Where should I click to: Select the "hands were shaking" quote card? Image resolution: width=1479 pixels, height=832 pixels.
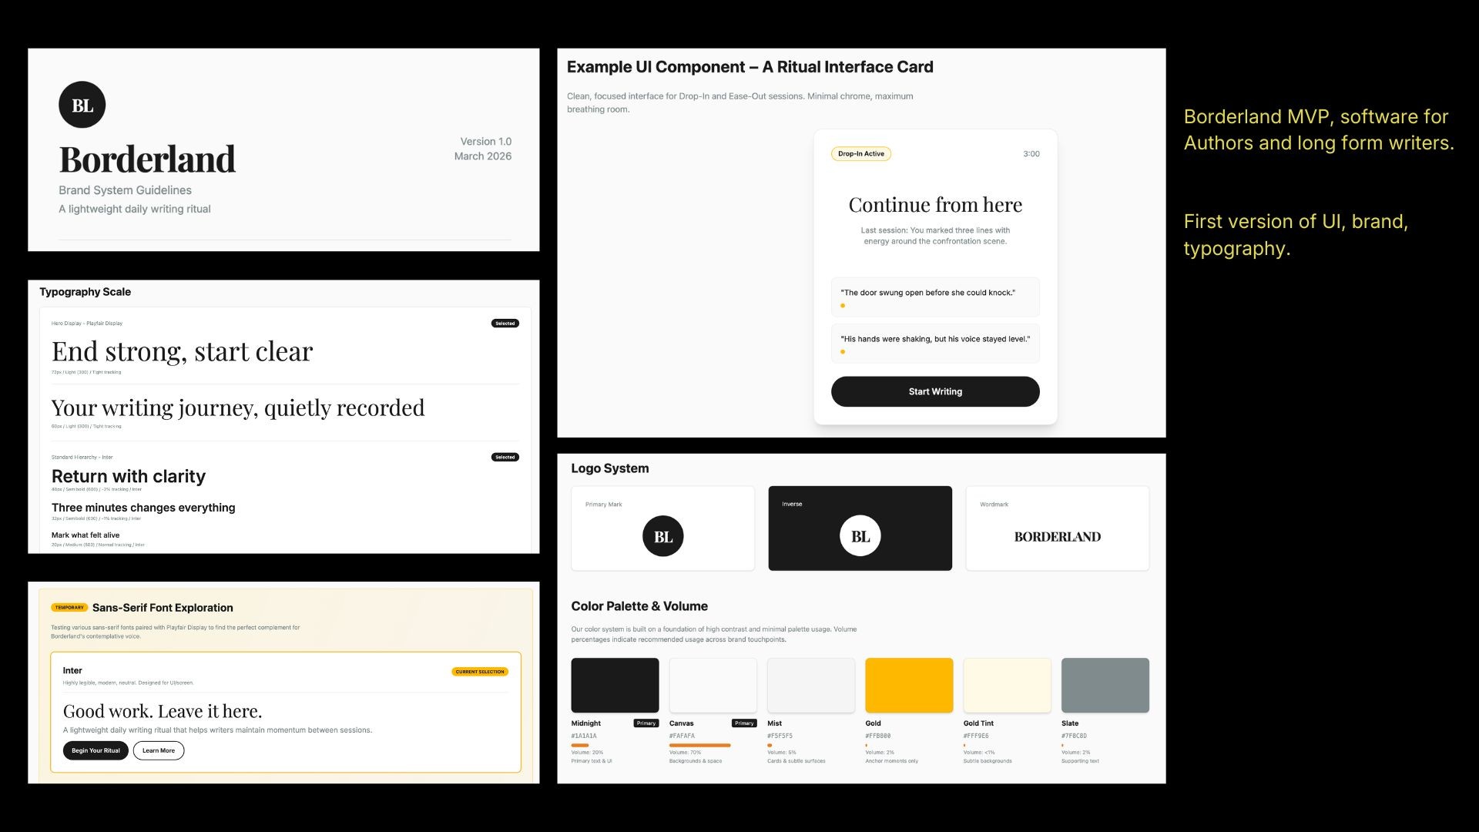click(935, 343)
